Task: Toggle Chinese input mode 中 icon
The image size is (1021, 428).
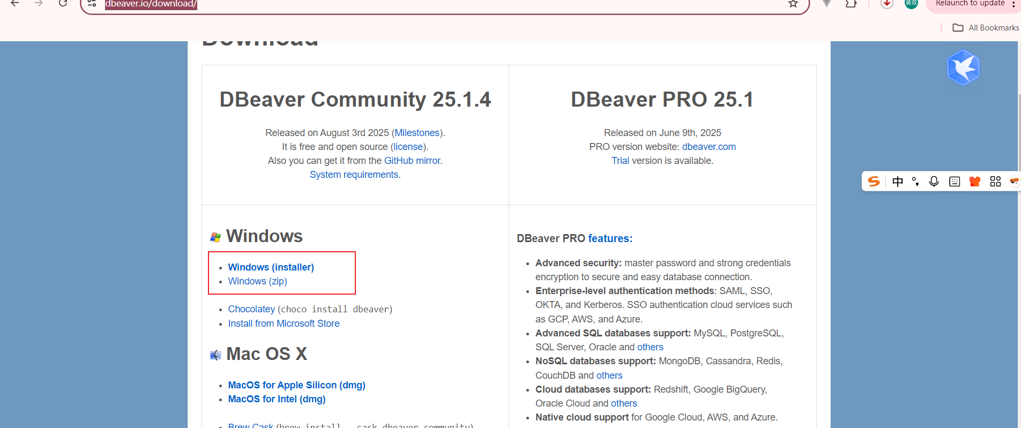Action: point(898,182)
